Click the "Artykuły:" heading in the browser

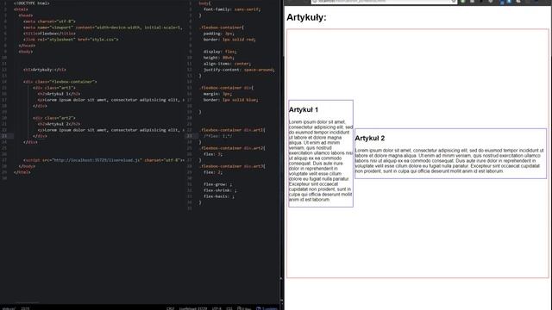click(306, 17)
